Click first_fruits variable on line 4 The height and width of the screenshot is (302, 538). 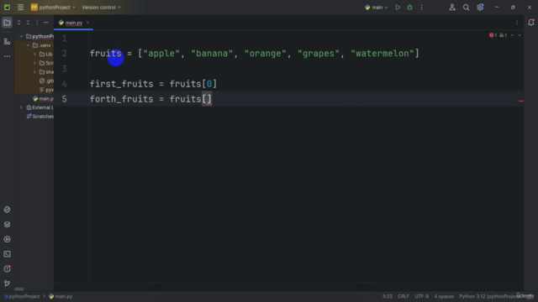[121, 84]
